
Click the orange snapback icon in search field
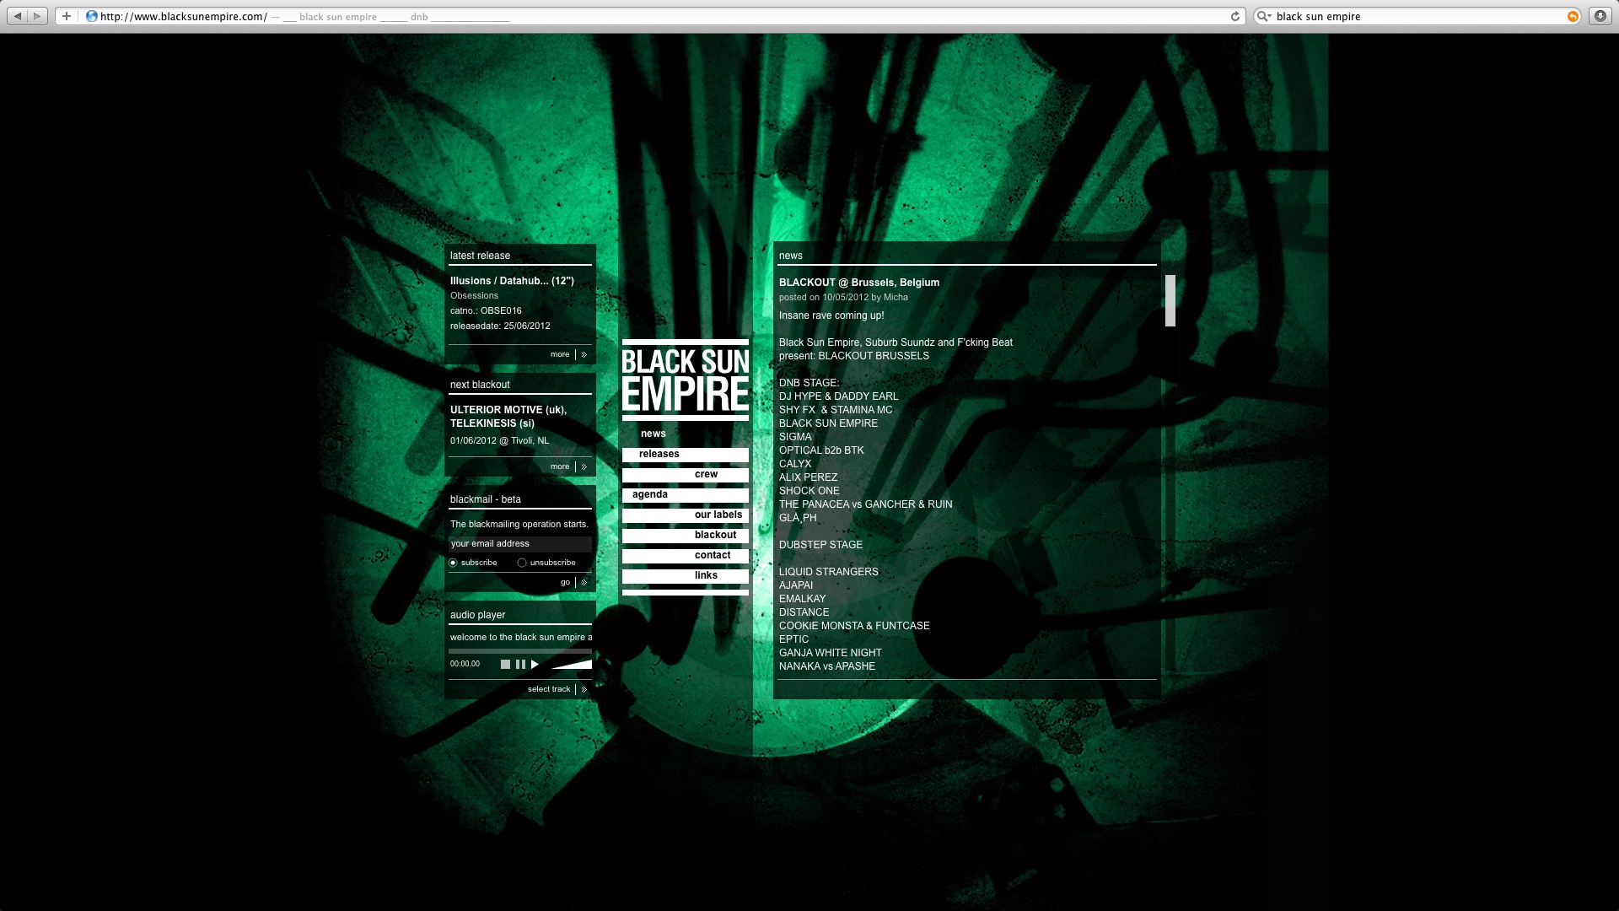(x=1573, y=16)
